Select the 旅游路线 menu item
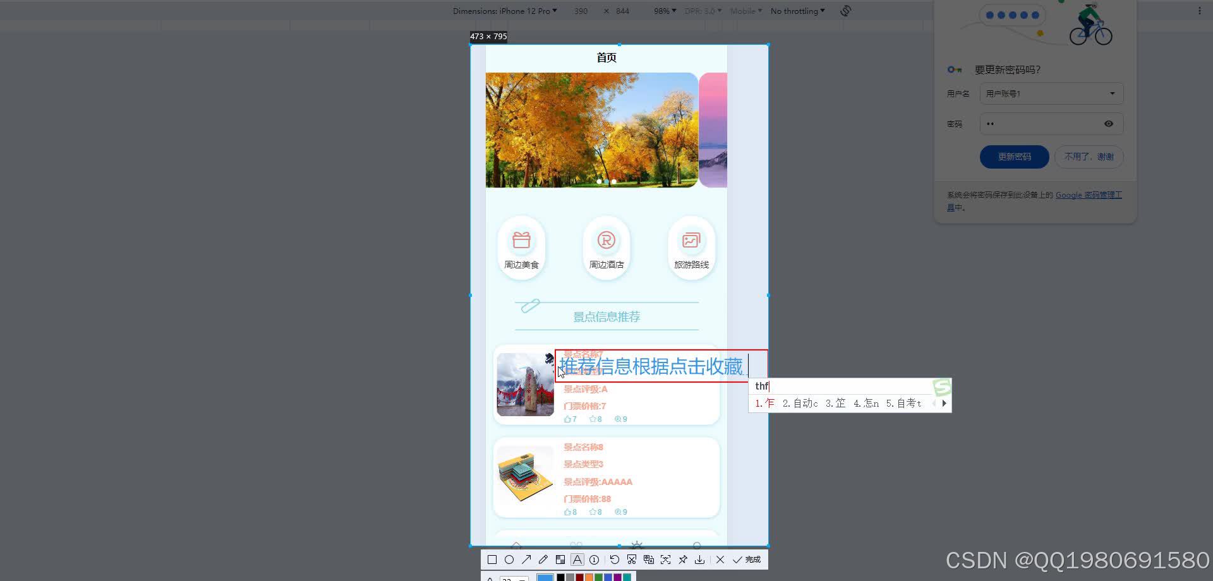Image resolution: width=1213 pixels, height=581 pixels. click(x=691, y=248)
